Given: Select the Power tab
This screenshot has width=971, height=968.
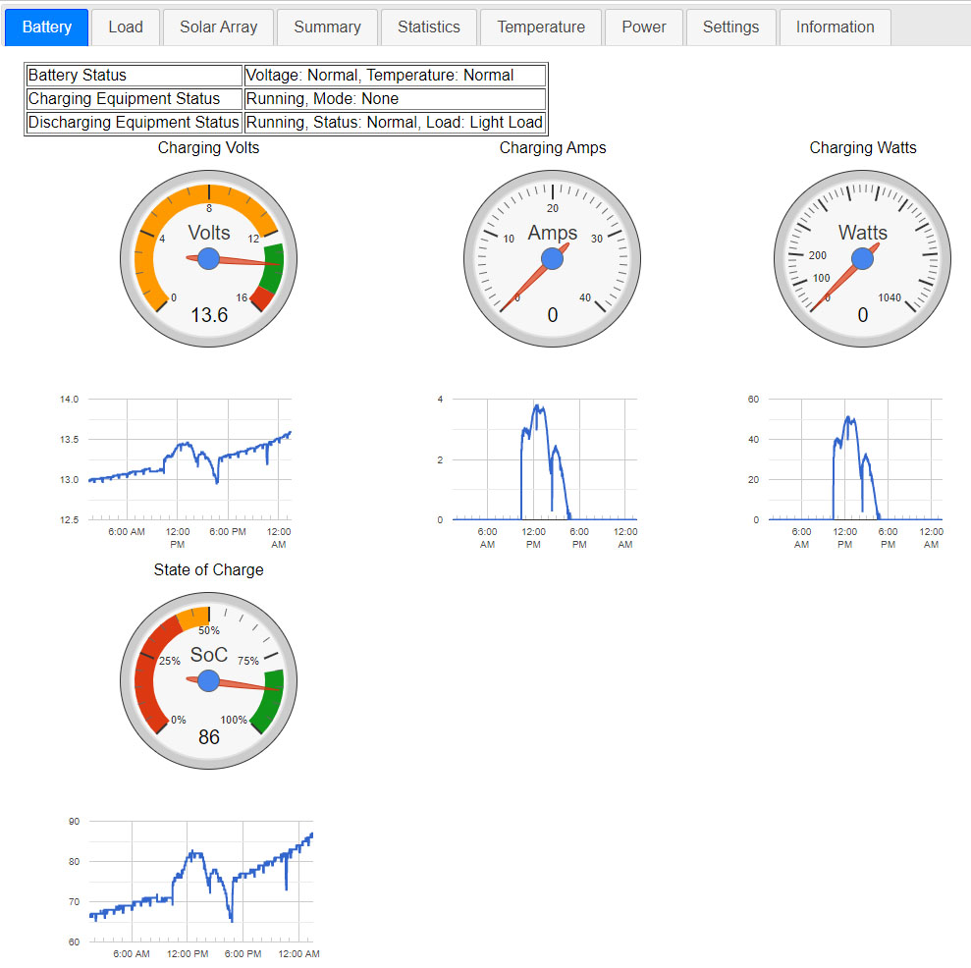Looking at the screenshot, I should click(643, 27).
